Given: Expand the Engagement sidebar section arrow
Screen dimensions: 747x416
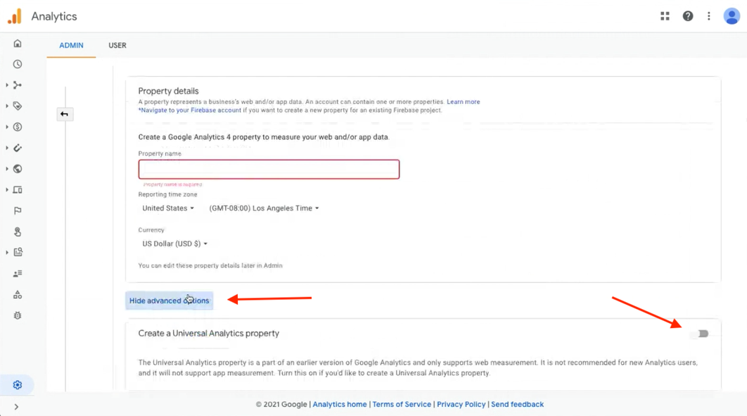Looking at the screenshot, I should [7, 106].
